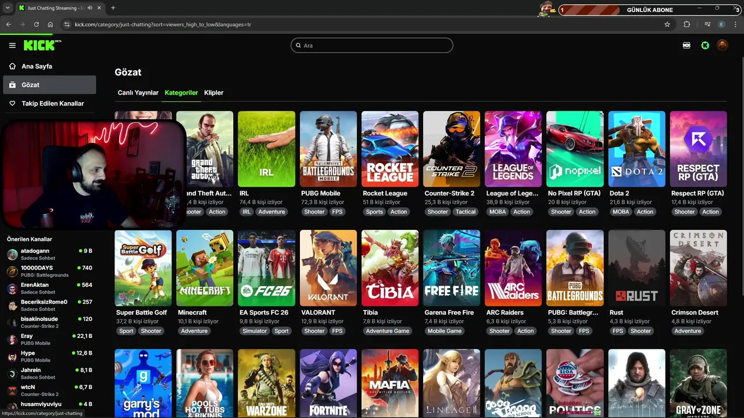This screenshot has width=744, height=418.
Task: Open the PUBG Mobile category cover
Action: point(328,149)
